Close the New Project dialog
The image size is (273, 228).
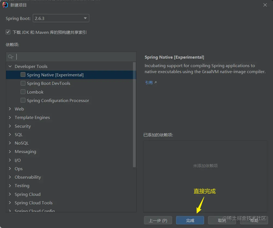tap(265, 5)
